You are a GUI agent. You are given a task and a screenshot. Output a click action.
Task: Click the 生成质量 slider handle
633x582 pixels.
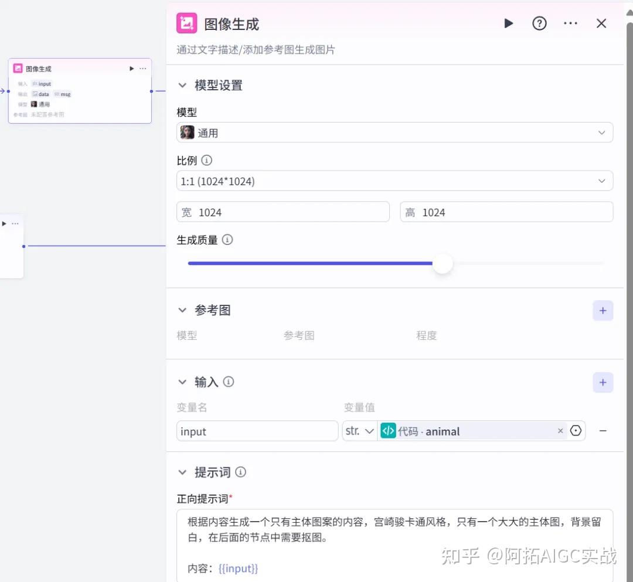click(443, 264)
